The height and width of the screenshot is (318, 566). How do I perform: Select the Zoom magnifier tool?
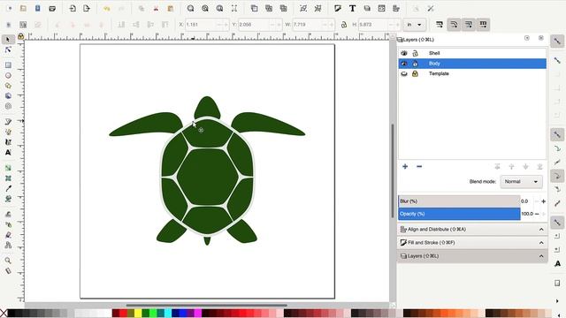(x=8, y=261)
